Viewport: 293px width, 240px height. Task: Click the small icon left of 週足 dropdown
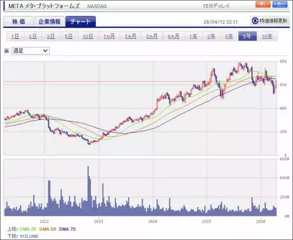[x=6, y=50]
